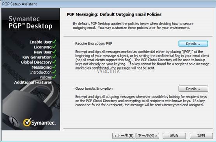This screenshot has width=216, height=142.
Task: Click the green checkmark next to Policies
Action: pyautogui.click(x=54, y=77)
